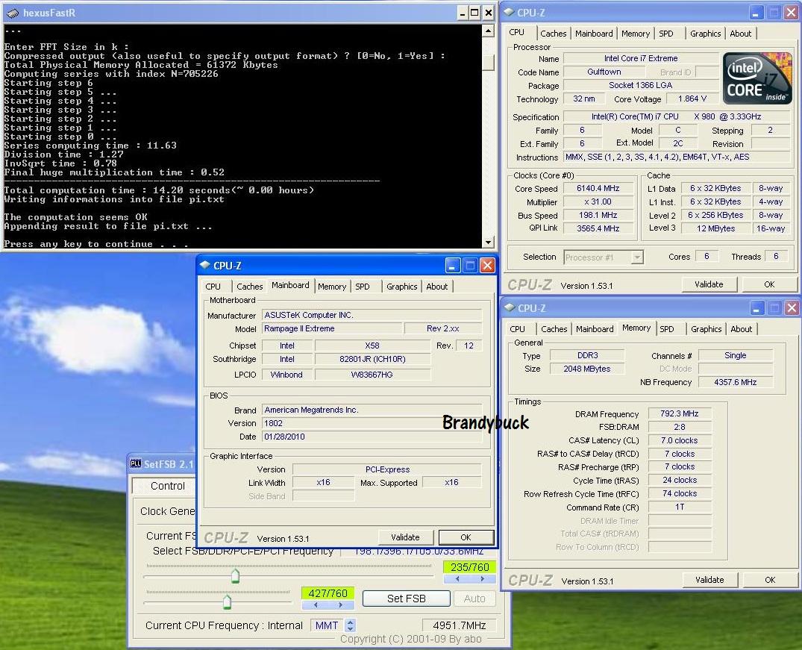Click the hexusFastR window title icon
This screenshot has width=802, height=650.
(13, 13)
